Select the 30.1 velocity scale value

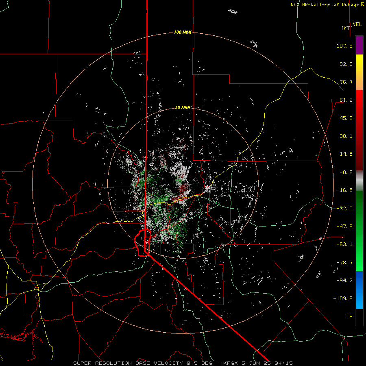click(346, 136)
